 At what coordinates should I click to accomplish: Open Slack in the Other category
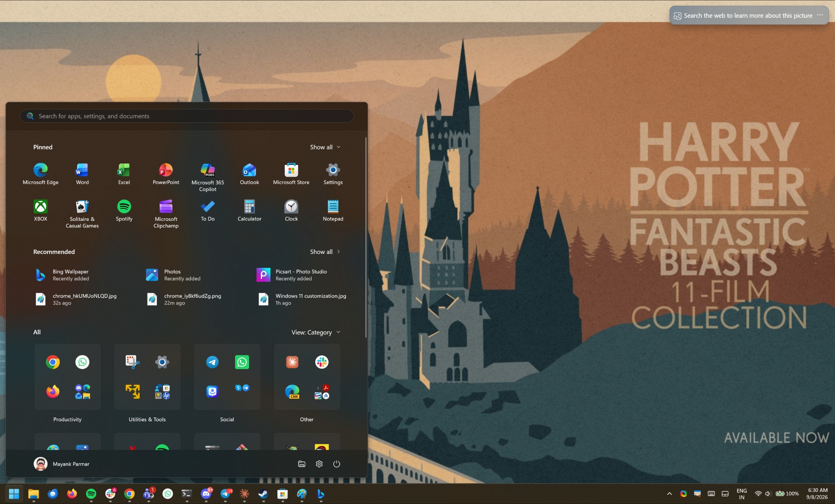[322, 362]
